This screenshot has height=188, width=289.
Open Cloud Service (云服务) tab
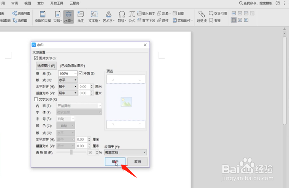point(75,3)
